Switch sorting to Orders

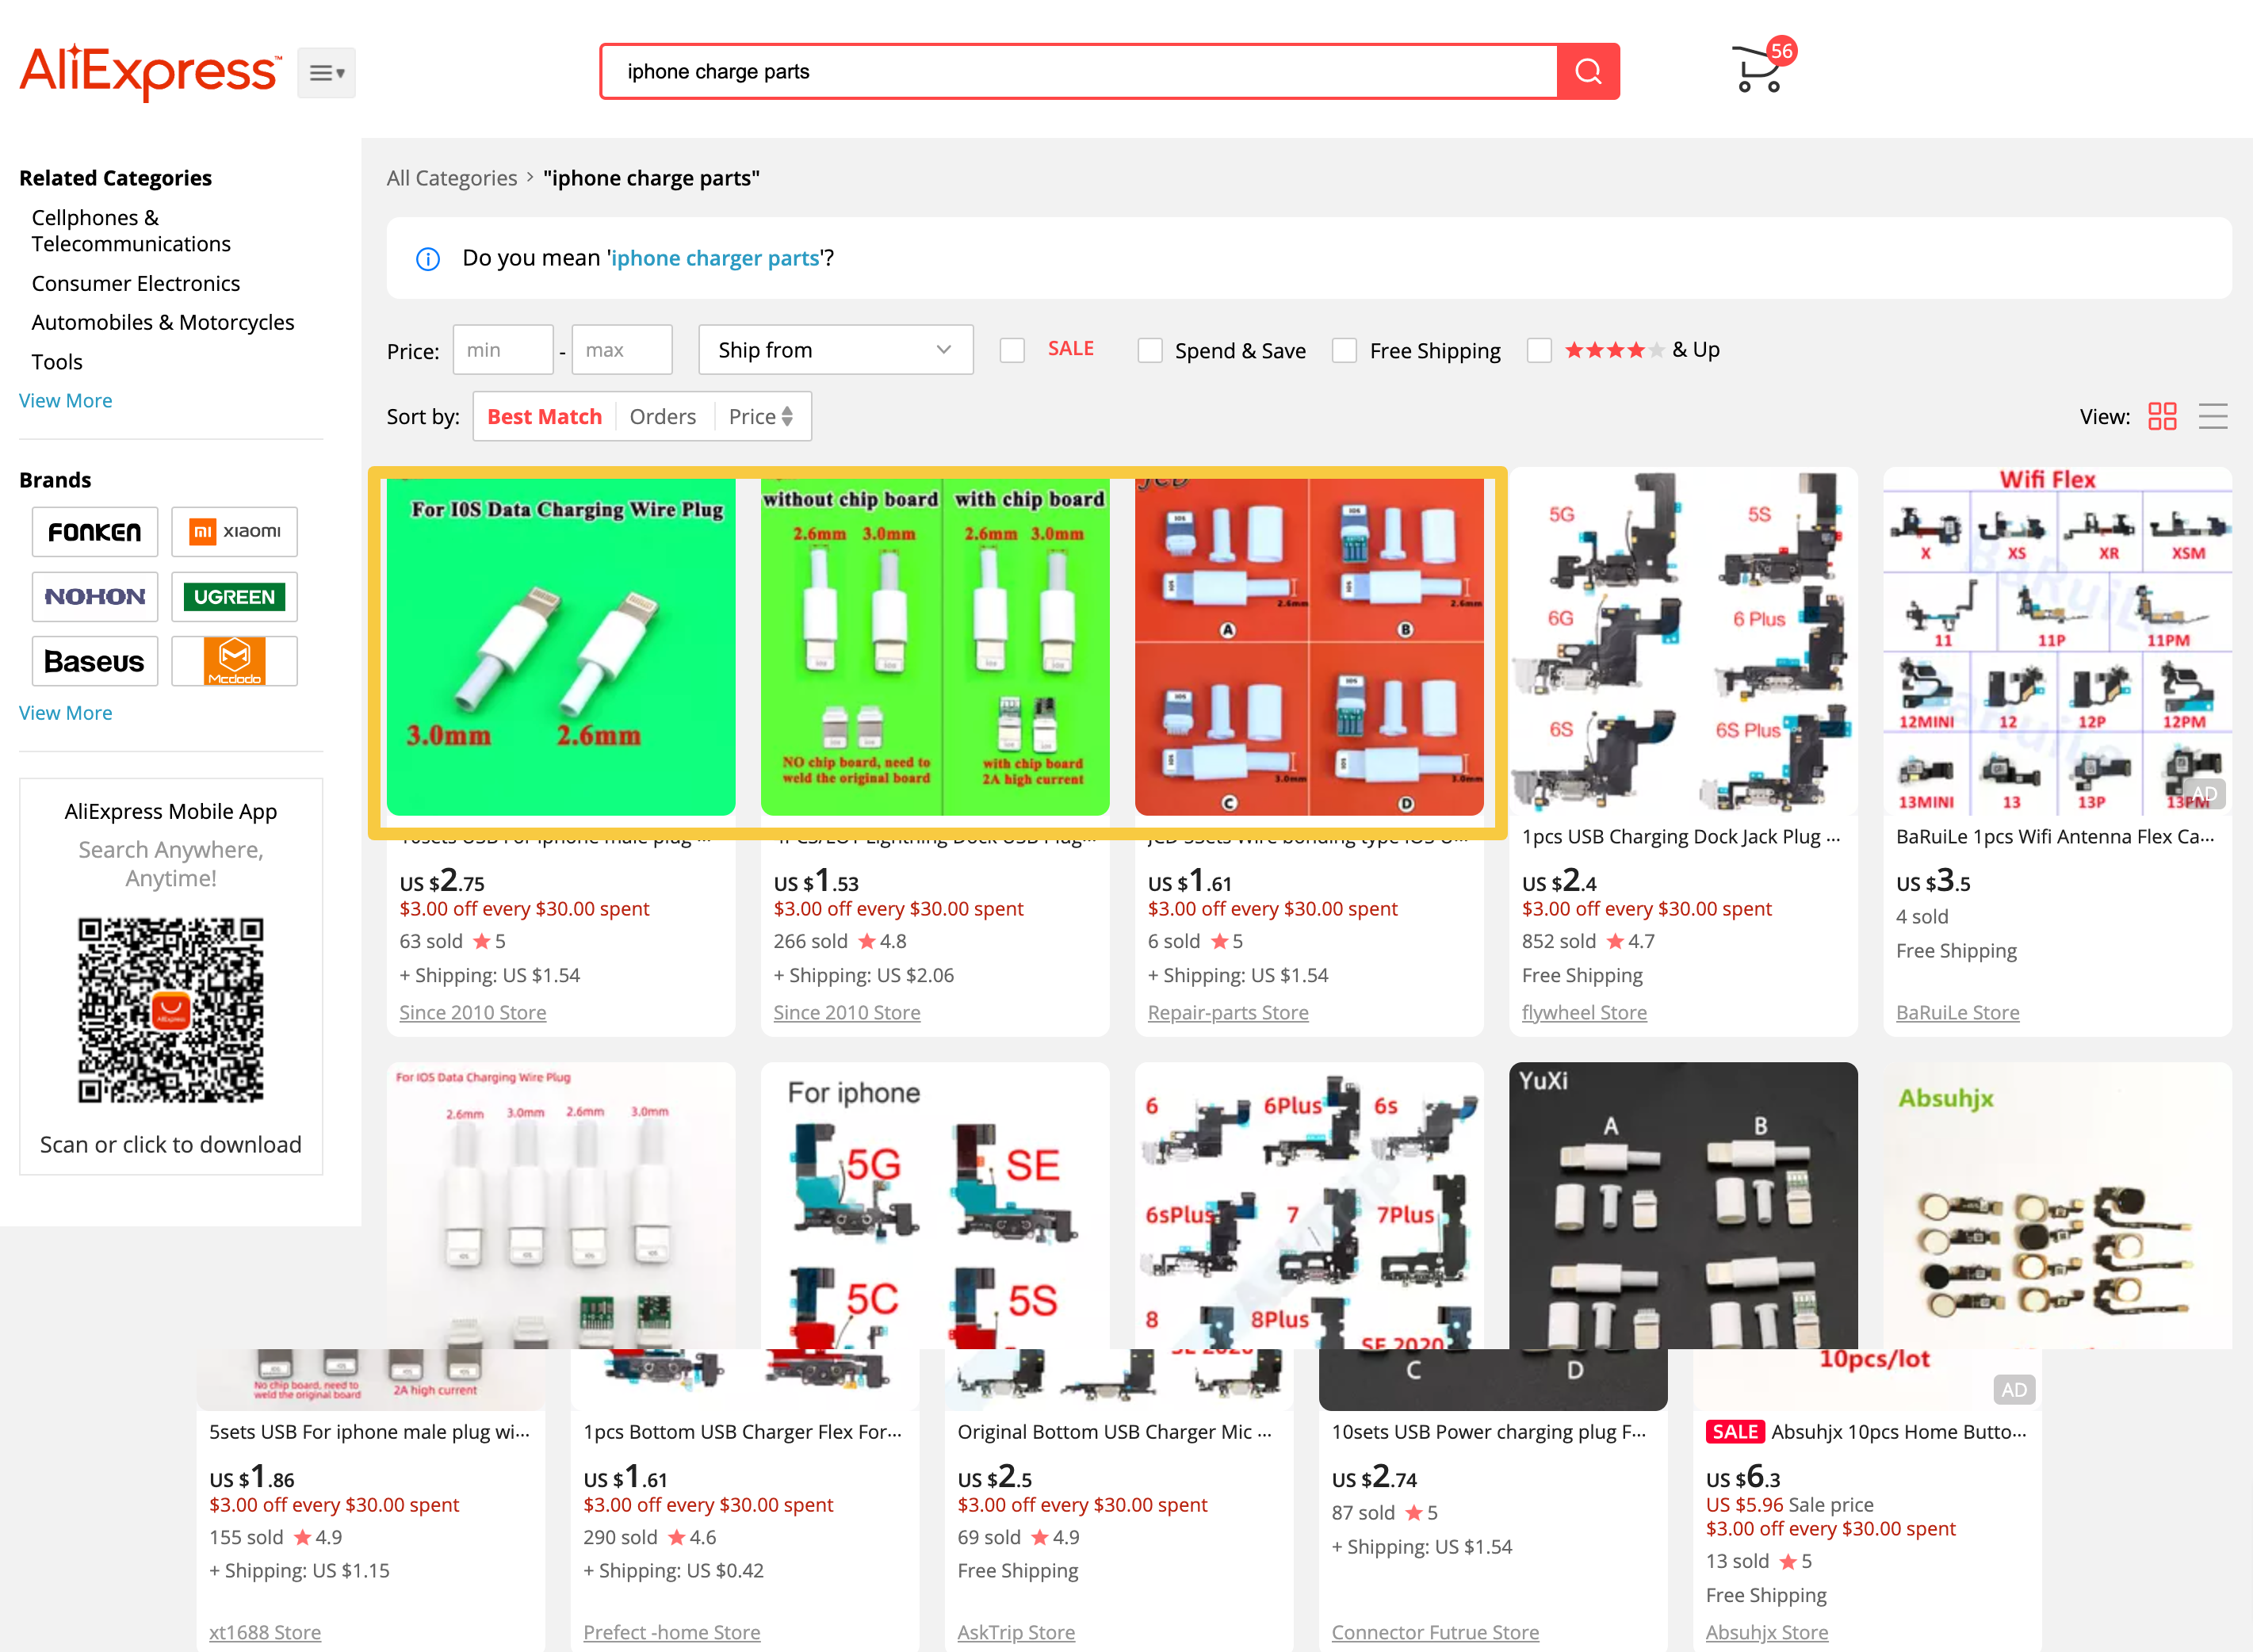click(663, 416)
